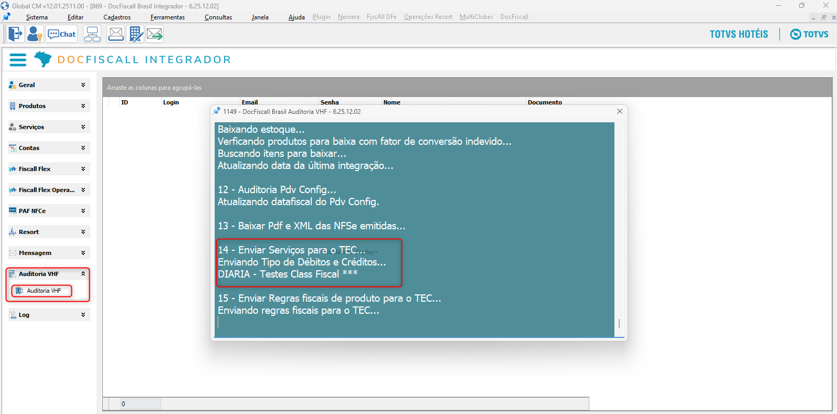Open the Ferramentas menu
Image resolution: width=837 pixels, height=414 pixels.
[167, 17]
